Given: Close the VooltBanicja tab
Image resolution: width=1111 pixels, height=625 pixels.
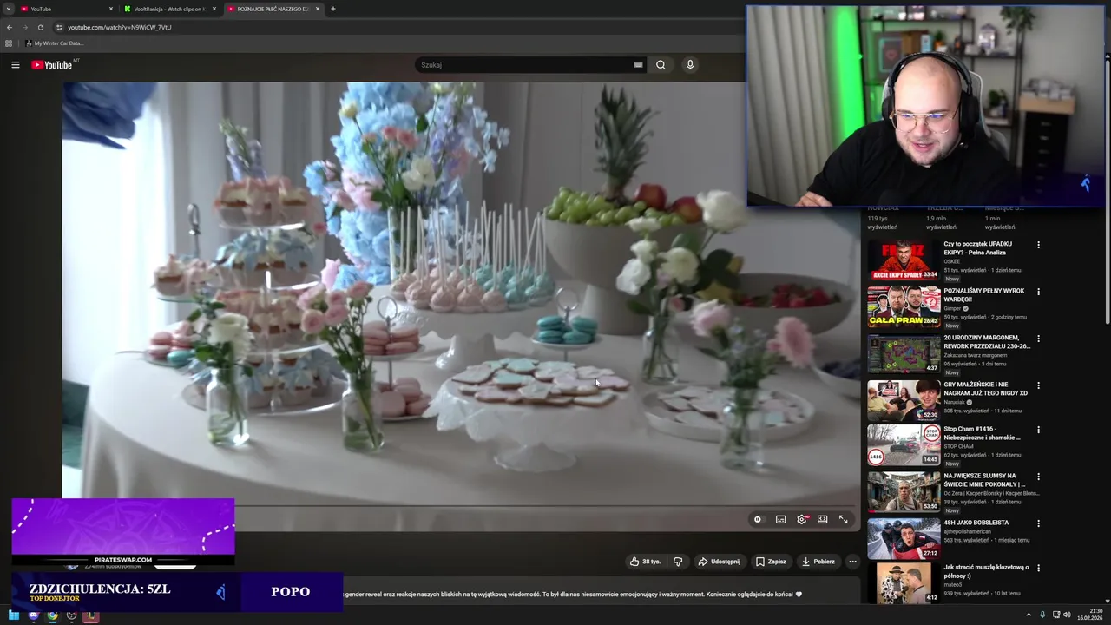Looking at the screenshot, I should pos(214,9).
